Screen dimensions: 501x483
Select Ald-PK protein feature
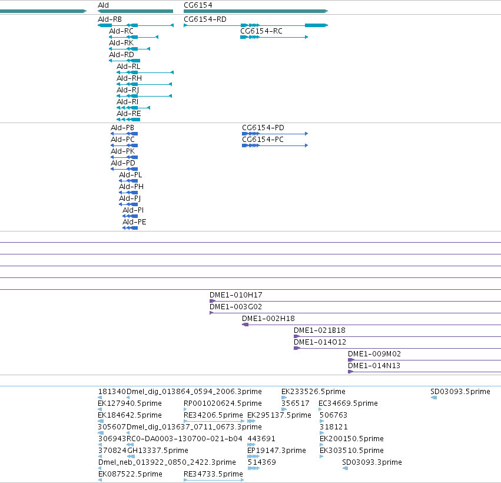pos(122,151)
